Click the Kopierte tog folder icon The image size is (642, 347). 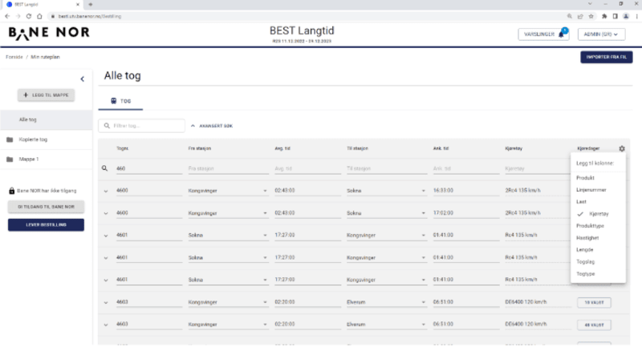click(10, 139)
